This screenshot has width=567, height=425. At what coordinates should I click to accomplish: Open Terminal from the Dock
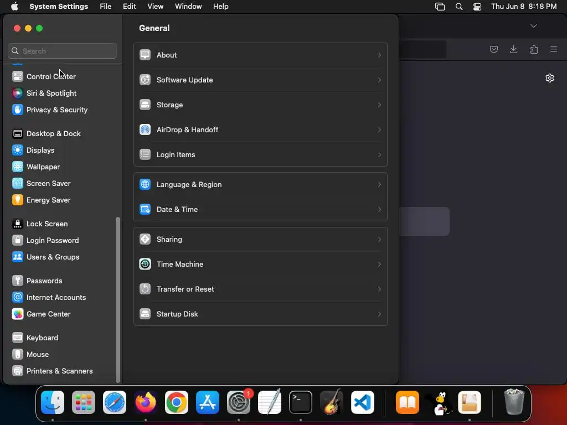tap(301, 403)
